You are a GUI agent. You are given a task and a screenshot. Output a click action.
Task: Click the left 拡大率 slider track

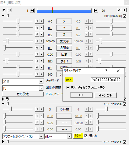pyautogui.click(x=18, y=41)
